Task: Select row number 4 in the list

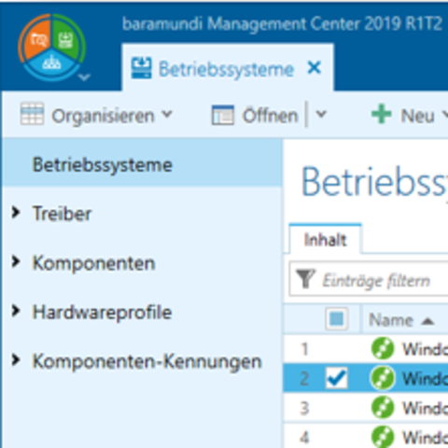Action: [304, 438]
